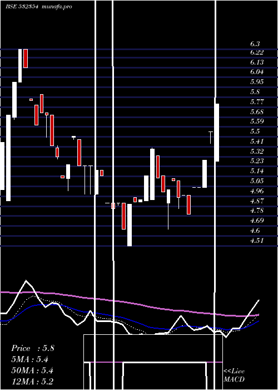This screenshot has height=390, width=278.
Task: Click the <<Live MACD label
Action: point(234,375)
